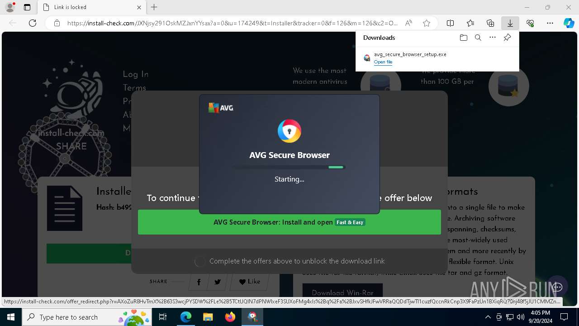579x326 pixels.
Task: Open Browser essentials icon
Action: [530, 23]
